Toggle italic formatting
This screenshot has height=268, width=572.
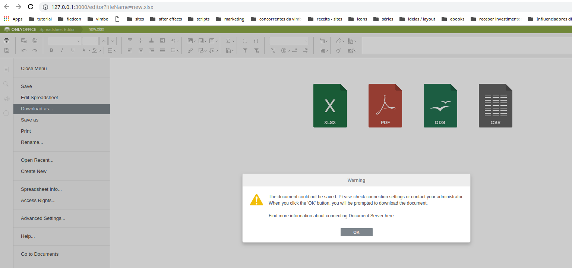click(x=61, y=50)
